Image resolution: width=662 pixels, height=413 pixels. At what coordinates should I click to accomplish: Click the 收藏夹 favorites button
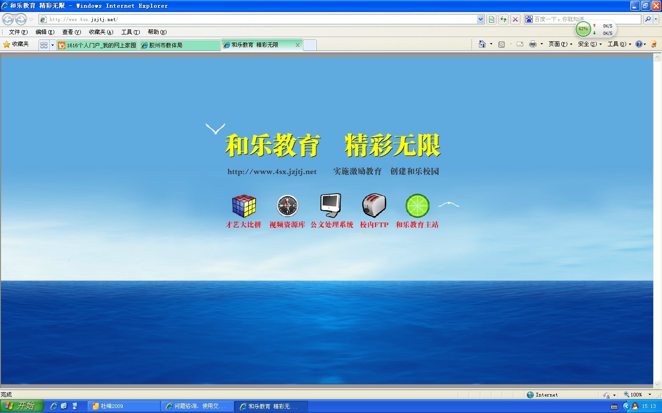click(x=16, y=44)
